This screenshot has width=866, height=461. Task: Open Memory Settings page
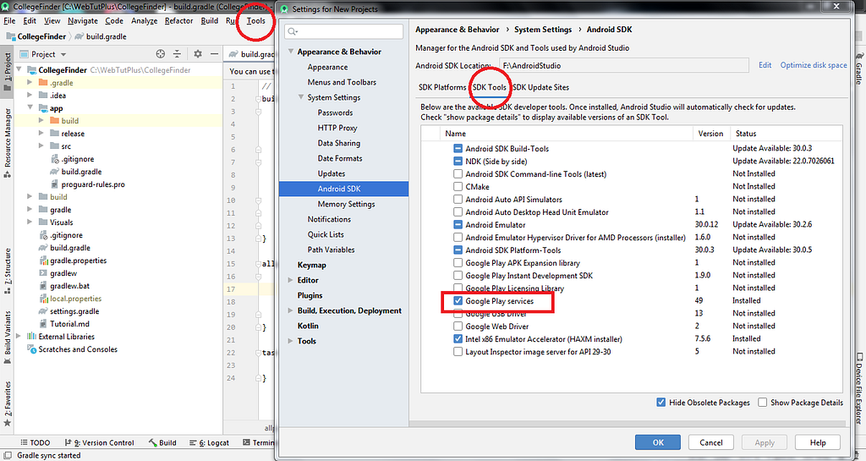coord(346,204)
